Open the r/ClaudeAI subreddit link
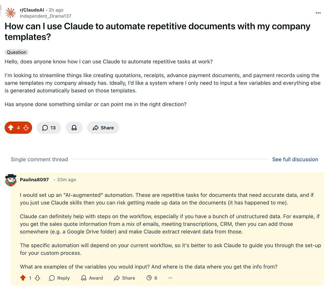This screenshot has height=290, width=327. [x=32, y=10]
